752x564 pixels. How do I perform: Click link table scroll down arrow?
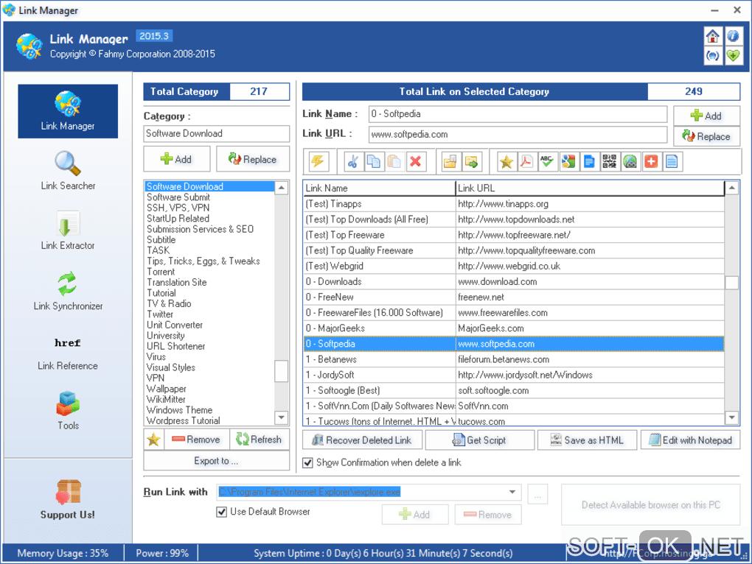(x=732, y=417)
